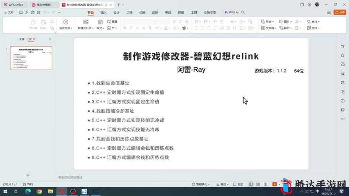The height and width of the screenshot is (196, 349).
Task: Toggle Chinese input method in system tray
Action: tap(317, 191)
